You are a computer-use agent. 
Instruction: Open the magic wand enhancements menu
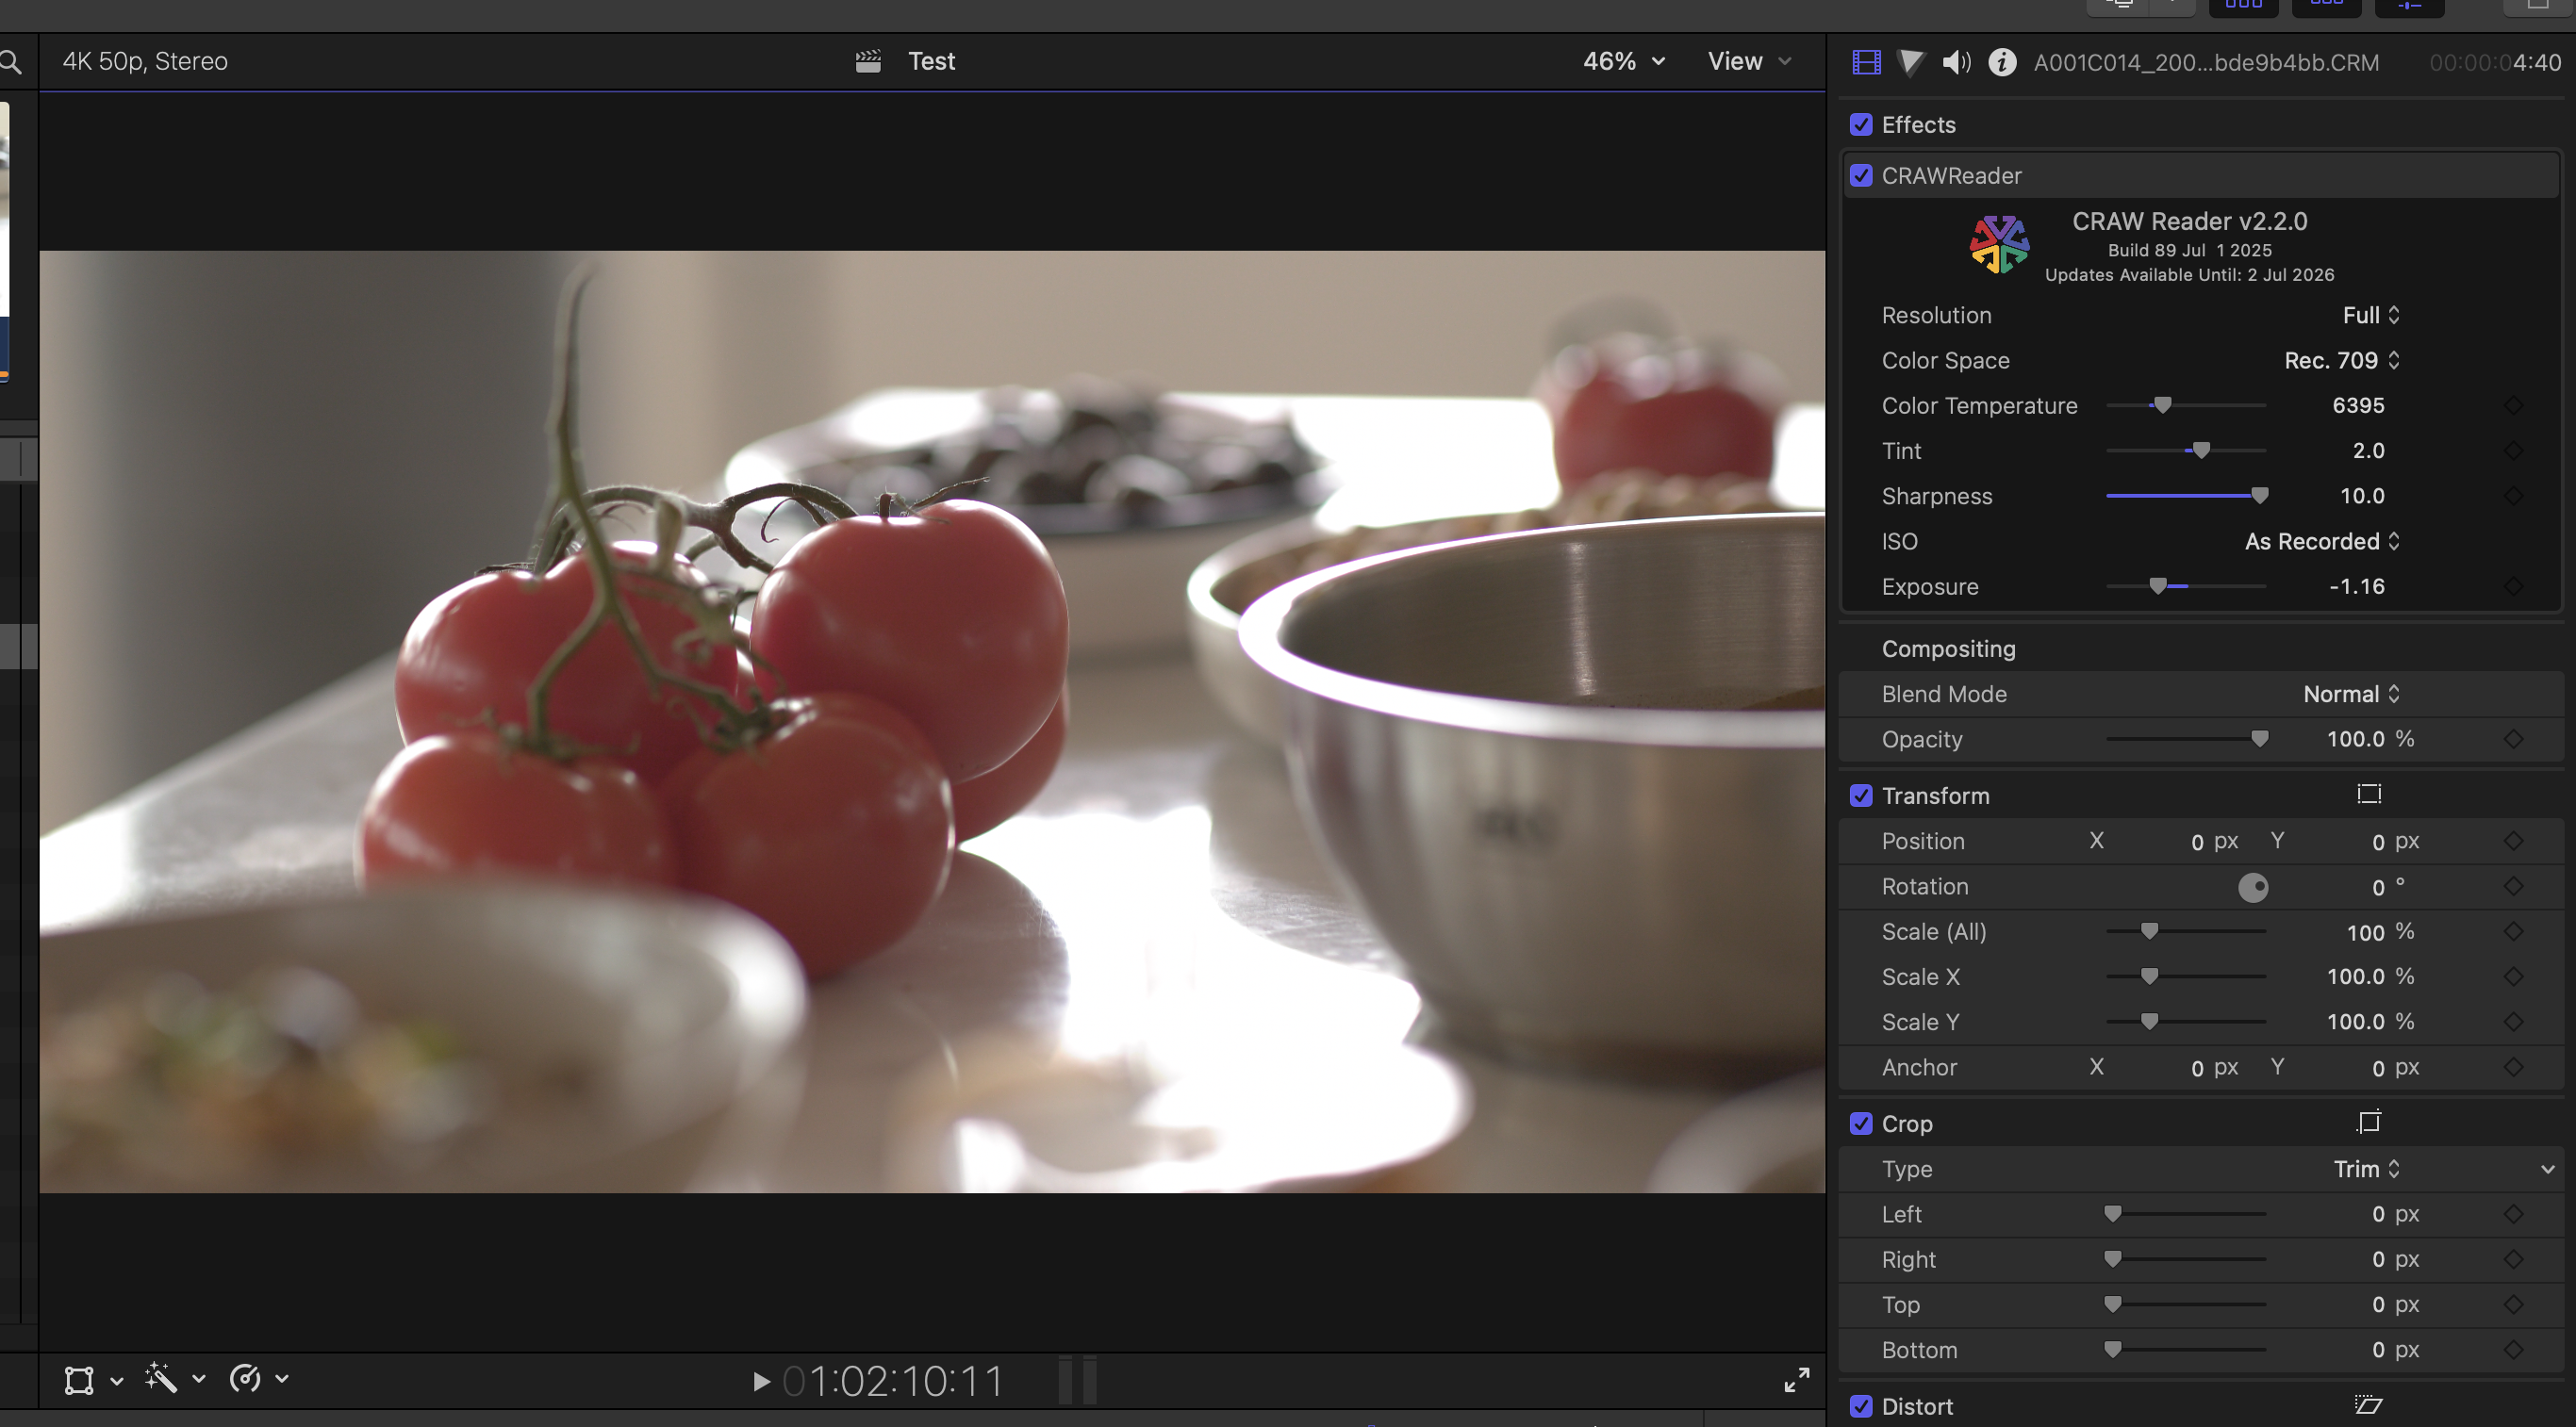click(x=162, y=1378)
